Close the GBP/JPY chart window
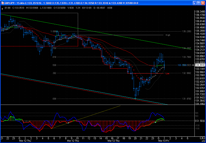The image size is (206, 143). coord(203,3)
